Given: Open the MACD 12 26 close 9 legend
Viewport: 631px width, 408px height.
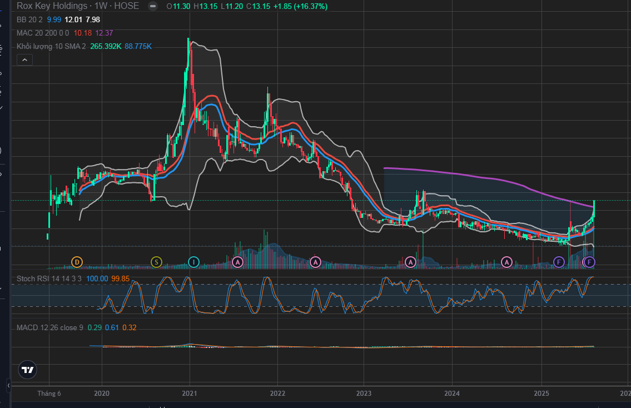Looking at the screenshot, I should tap(50, 327).
